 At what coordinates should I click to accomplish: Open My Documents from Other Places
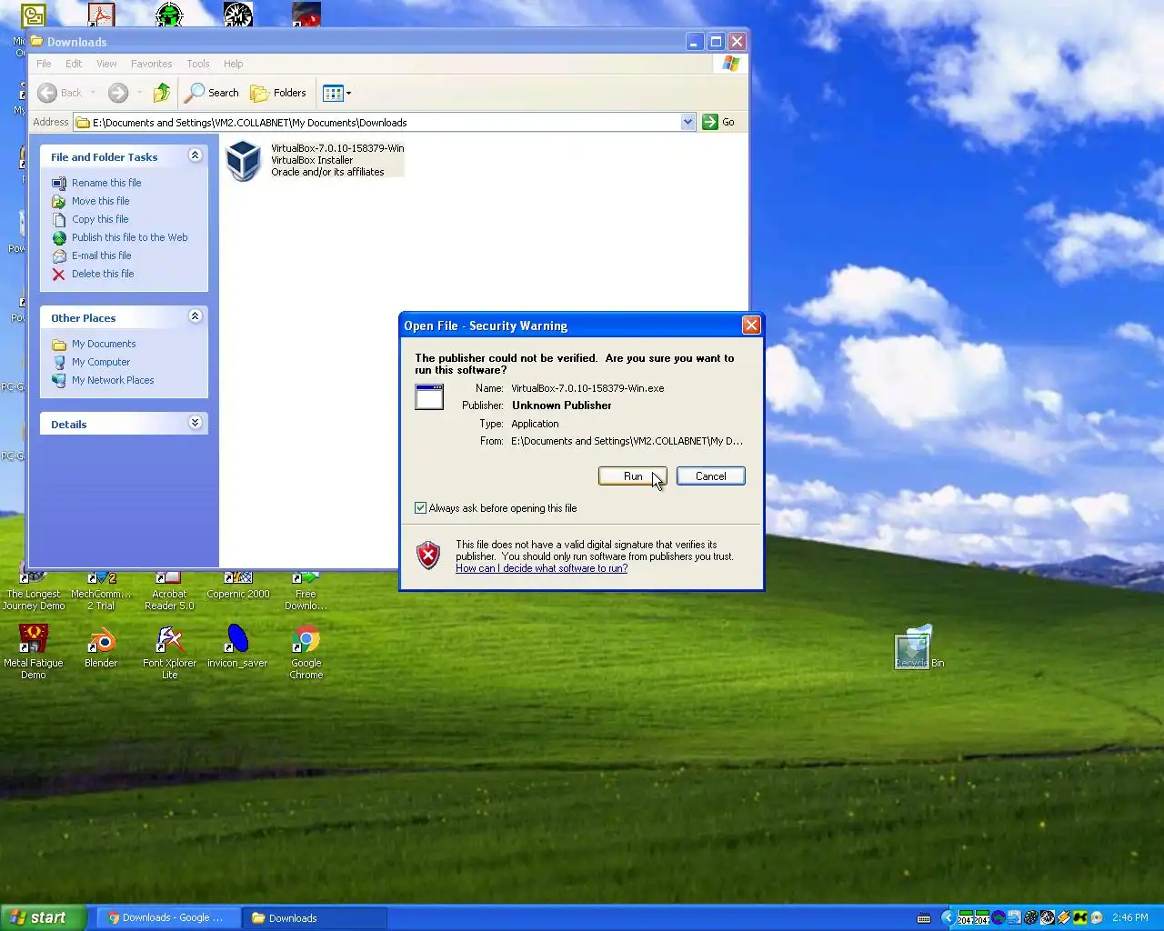[x=104, y=344]
